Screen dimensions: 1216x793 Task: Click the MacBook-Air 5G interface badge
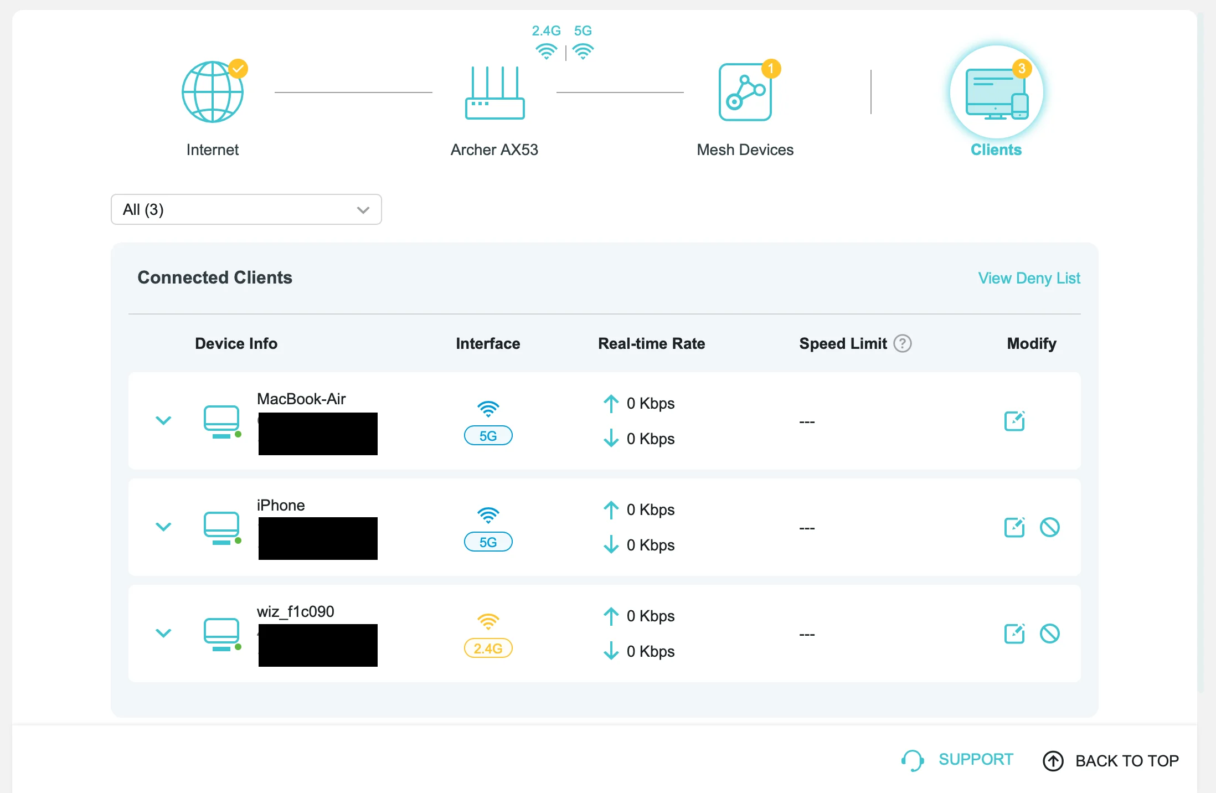(488, 436)
